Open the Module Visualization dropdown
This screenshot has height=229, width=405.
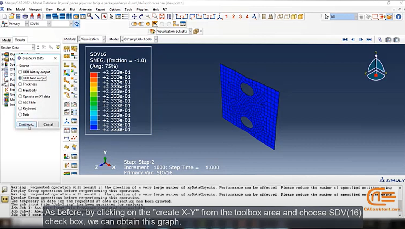pos(92,39)
